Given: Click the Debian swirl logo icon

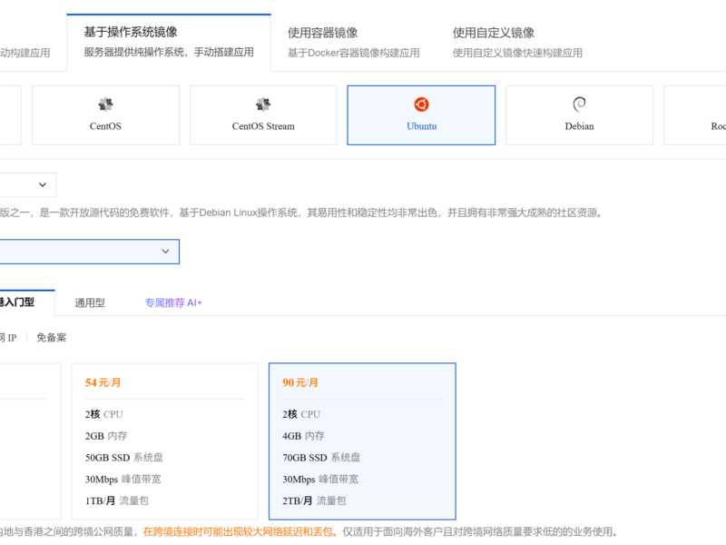Looking at the screenshot, I should point(579,104).
